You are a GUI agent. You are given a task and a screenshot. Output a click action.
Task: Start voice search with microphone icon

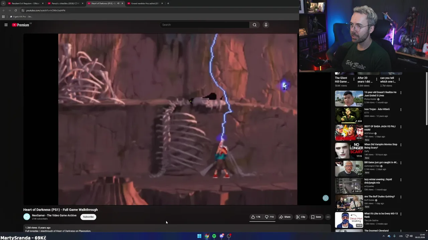[x=266, y=25]
